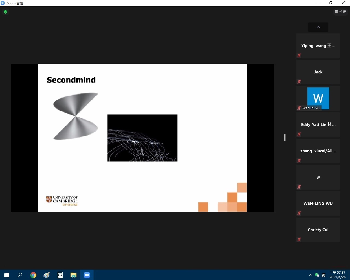Launch Google Chrome from taskbar
The image size is (350, 280).
click(33, 275)
